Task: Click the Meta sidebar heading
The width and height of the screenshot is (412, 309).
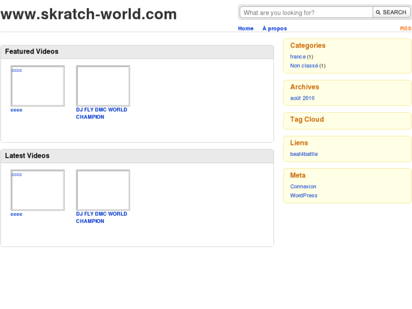Action: [x=298, y=175]
